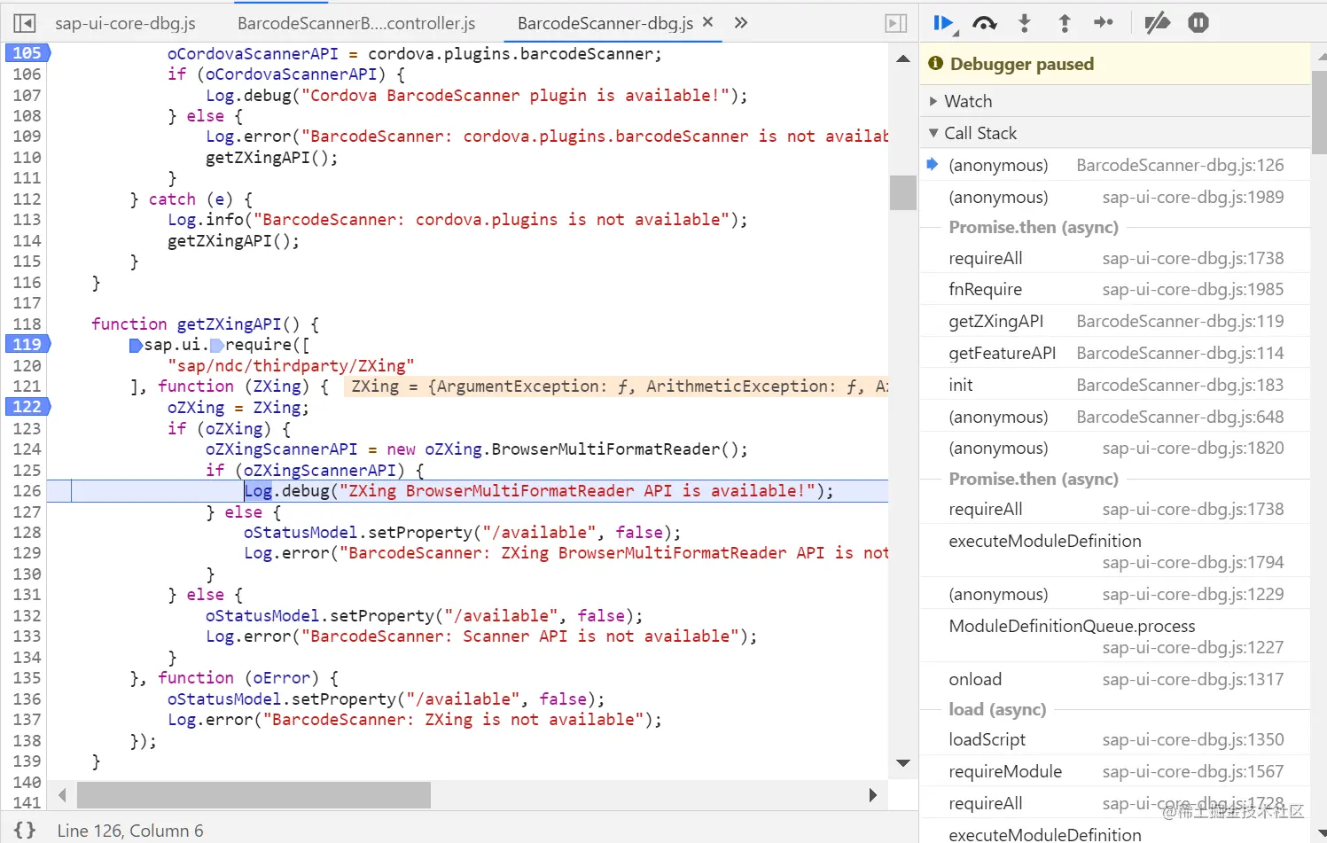Remove breakpoint on line 122
This screenshot has width=1327, height=843.
[x=27, y=406]
